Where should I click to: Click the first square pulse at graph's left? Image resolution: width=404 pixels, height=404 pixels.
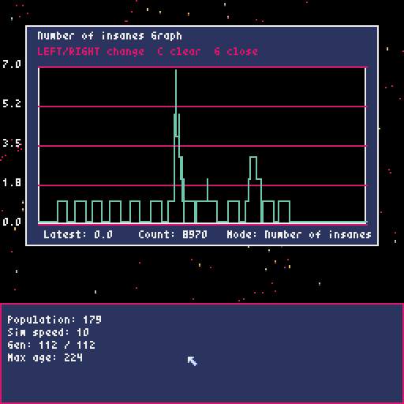(x=62, y=211)
